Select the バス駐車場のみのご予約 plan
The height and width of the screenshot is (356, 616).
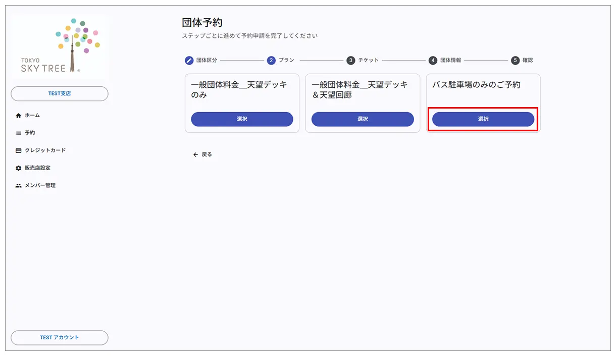pyautogui.click(x=483, y=119)
